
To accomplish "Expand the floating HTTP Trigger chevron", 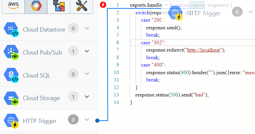I will tap(251, 12).
